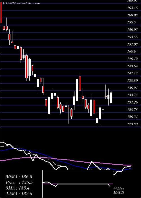Select the 153.55 price axis label
This screenshot has height=198, width=141.
coord(133,37)
